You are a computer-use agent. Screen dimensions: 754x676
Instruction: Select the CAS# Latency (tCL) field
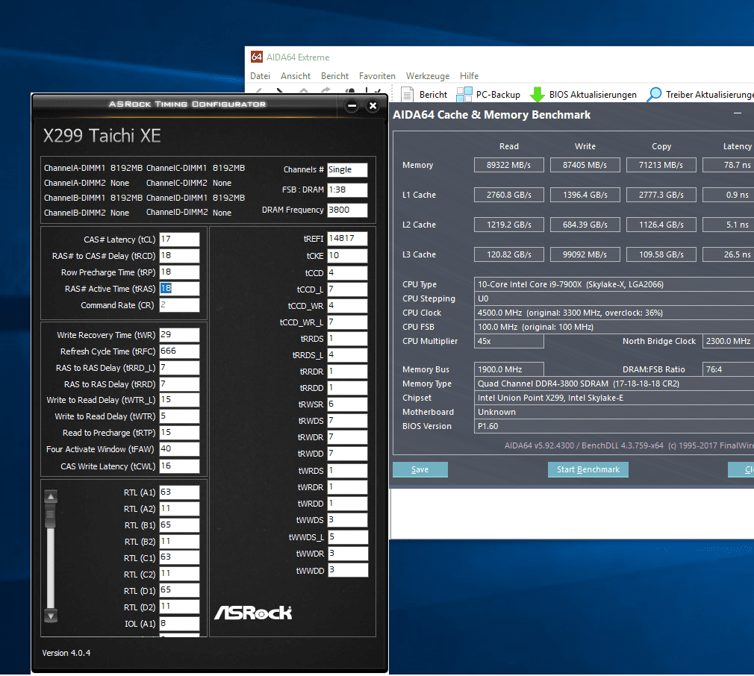pyautogui.click(x=179, y=240)
